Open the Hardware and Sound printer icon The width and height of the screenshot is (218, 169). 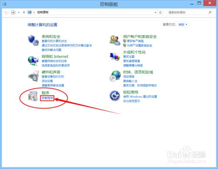click(34, 76)
